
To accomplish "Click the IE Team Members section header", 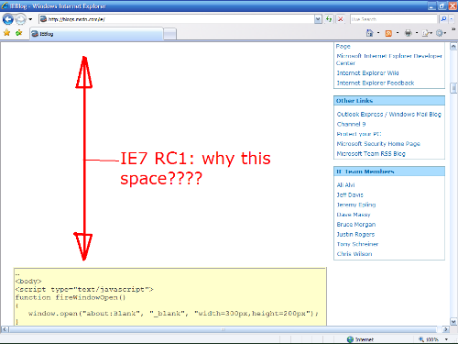I will coord(389,172).
